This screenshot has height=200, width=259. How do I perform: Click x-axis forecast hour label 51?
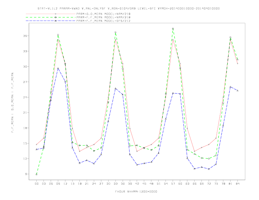[x=159, y=184]
